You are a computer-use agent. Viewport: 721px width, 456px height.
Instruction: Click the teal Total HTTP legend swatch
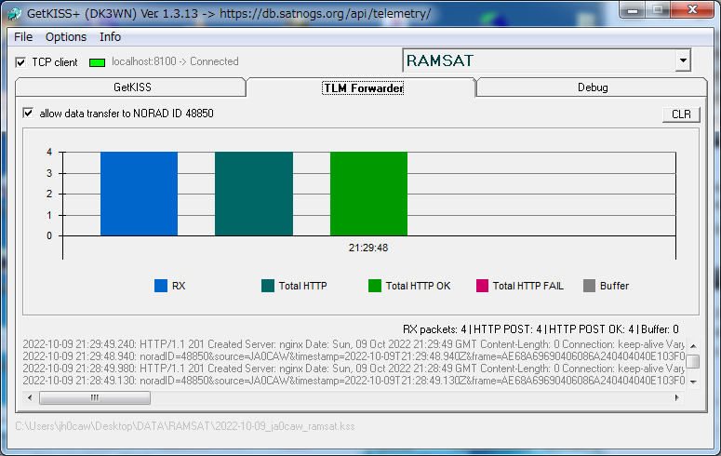[x=268, y=286]
